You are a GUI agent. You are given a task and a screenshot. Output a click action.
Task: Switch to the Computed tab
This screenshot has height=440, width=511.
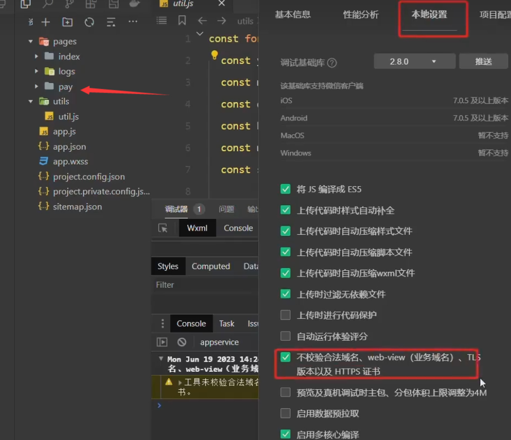pyautogui.click(x=211, y=266)
